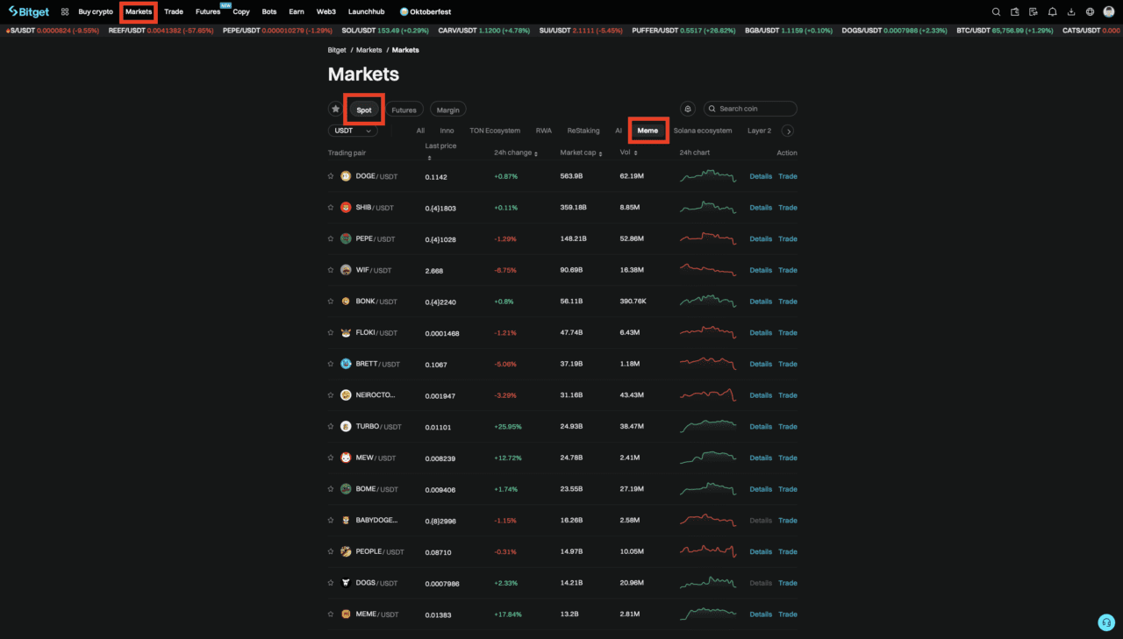The height and width of the screenshot is (639, 1123).
Task: Click the PEPE coin icon
Action: 346,238
